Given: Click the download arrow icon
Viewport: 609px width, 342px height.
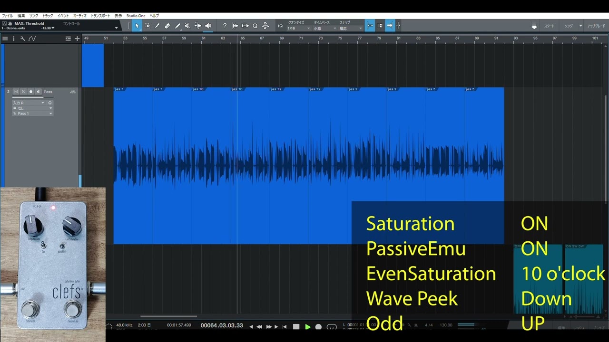Looking at the screenshot, I should 534,26.
